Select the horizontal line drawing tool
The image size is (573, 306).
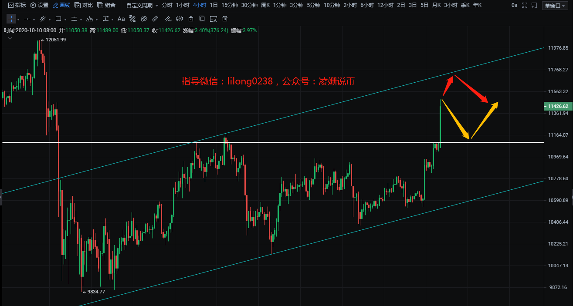[27, 19]
